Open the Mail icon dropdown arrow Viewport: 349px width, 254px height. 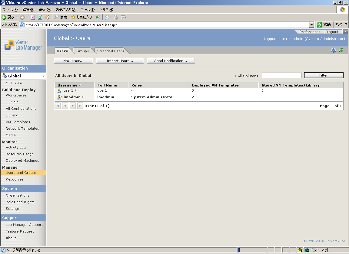point(111,17)
